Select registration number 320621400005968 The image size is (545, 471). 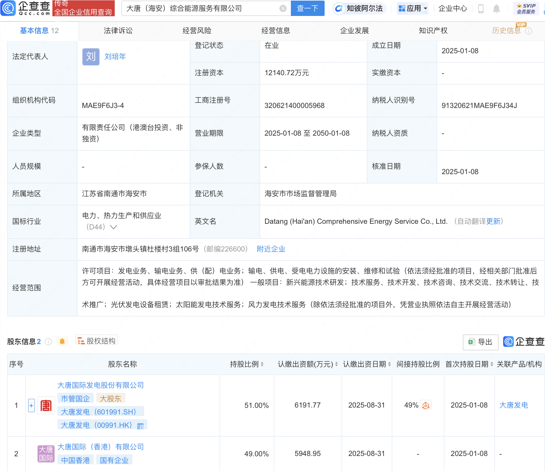pos(294,106)
